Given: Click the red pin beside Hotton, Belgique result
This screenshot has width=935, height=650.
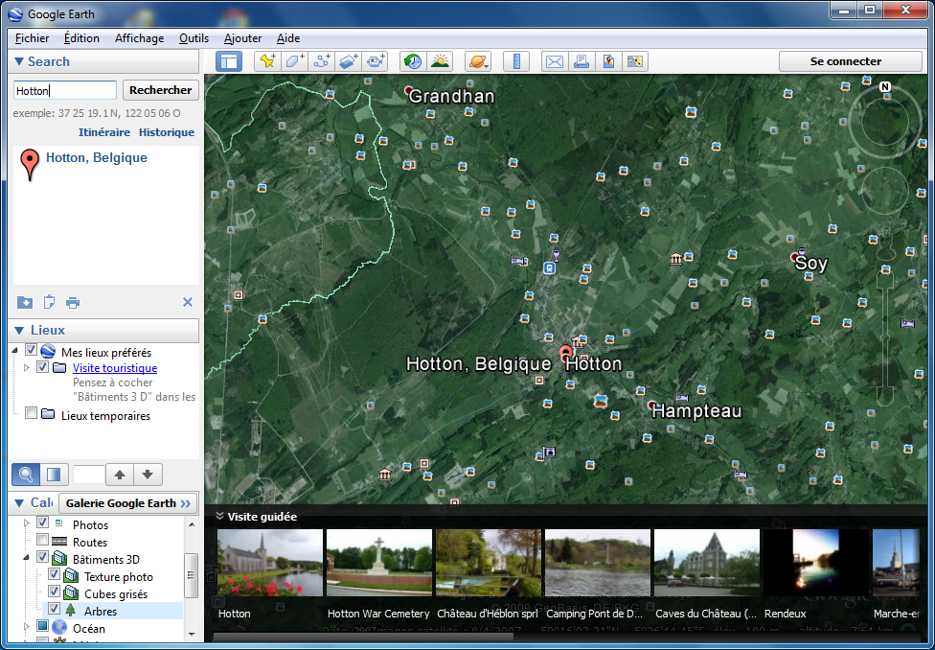Looking at the screenshot, I should coord(29,165).
